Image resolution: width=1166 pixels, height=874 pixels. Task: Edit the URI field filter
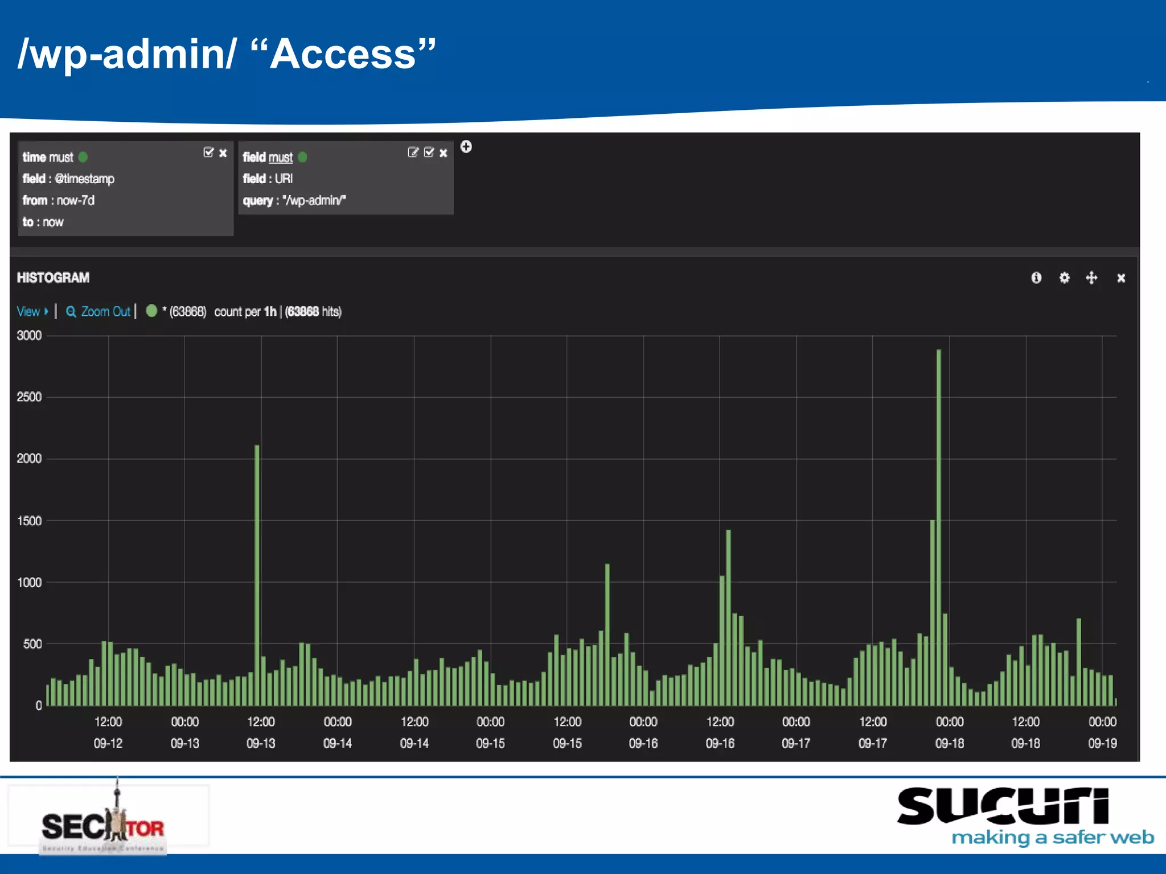(413, 152)
